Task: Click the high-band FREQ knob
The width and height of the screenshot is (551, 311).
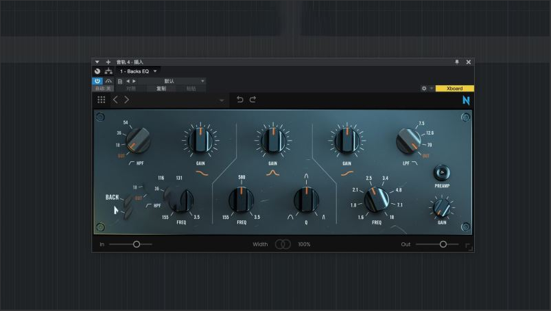Action: click(x=376, y=200)
